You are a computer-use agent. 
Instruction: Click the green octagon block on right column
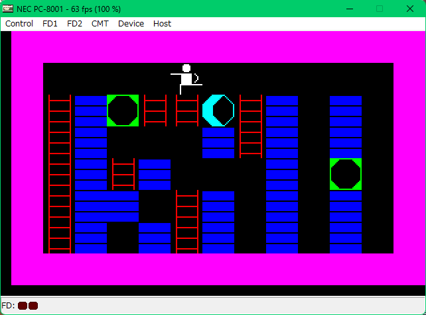coord(346,174)
